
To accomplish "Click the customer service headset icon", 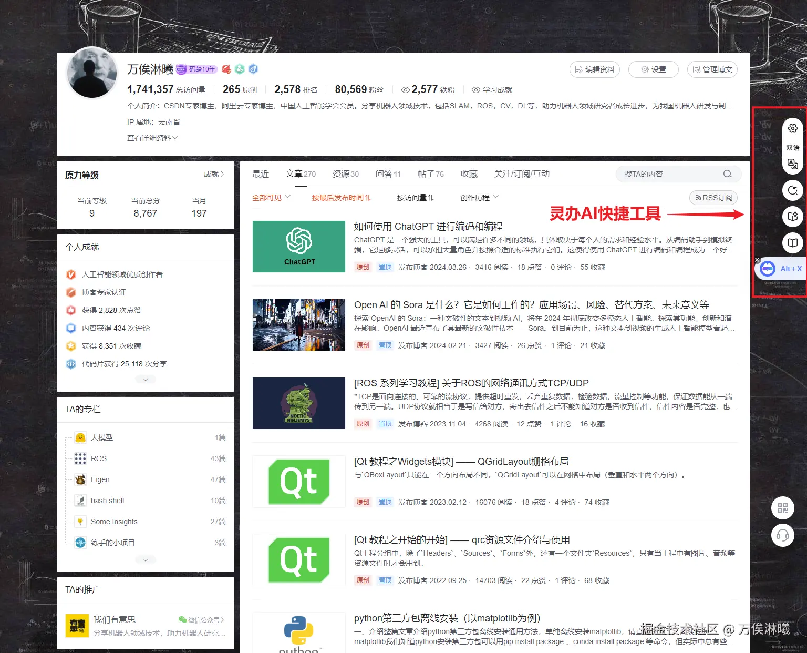I will (x=783, y=536).
